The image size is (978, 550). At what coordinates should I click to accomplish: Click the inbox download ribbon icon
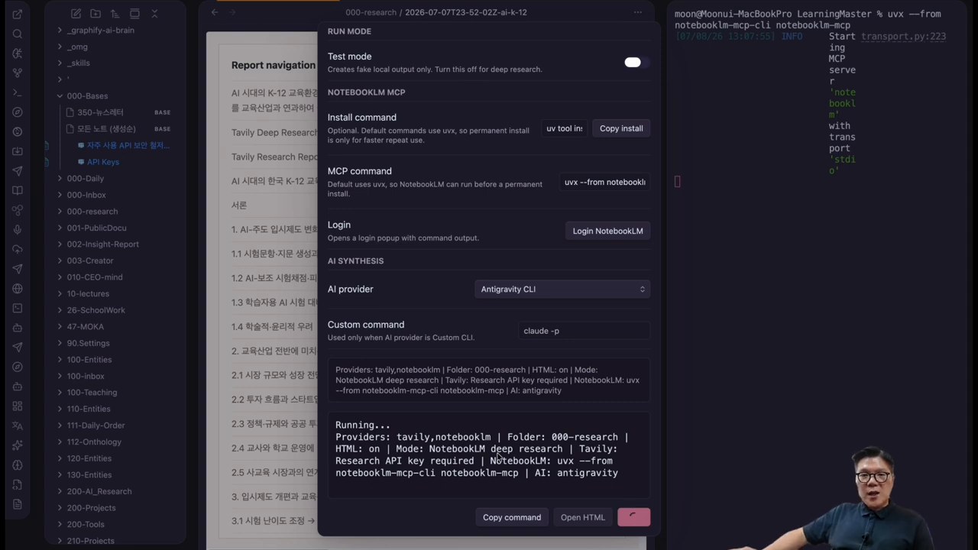click(x=18, y=151)
